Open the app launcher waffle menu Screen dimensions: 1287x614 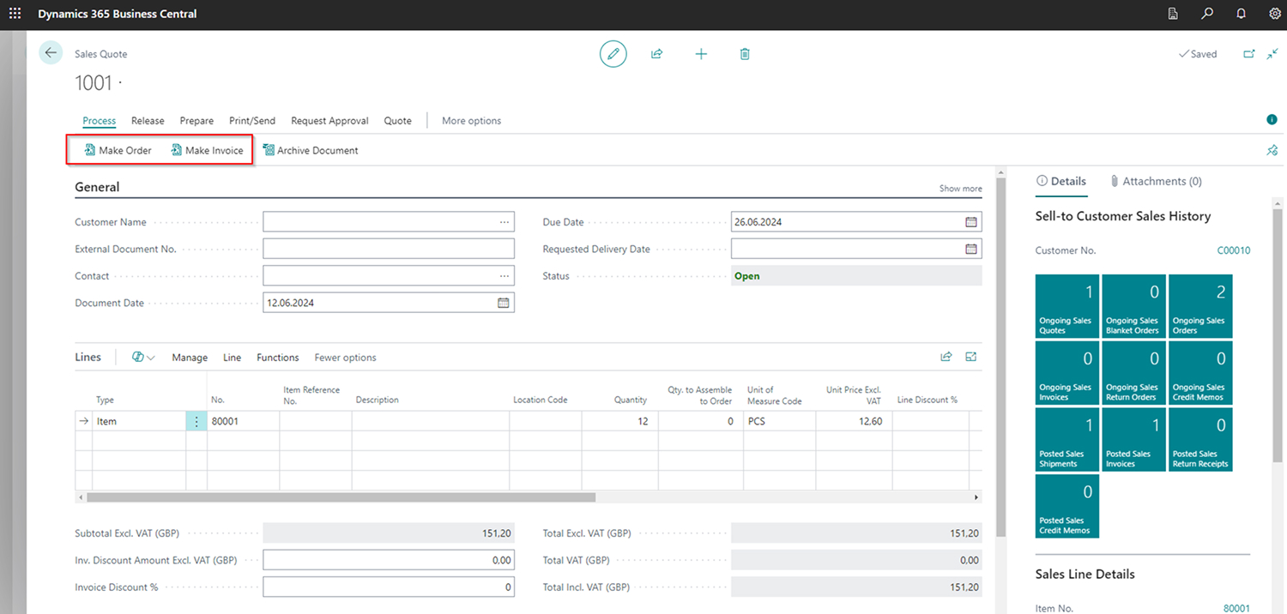(15, 14)
